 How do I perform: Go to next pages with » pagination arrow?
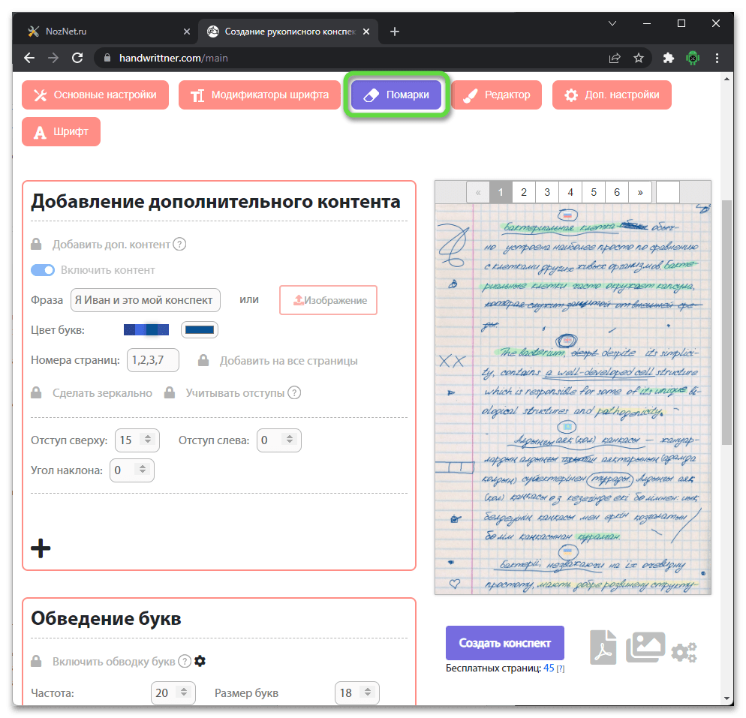(x=639, y=192)
